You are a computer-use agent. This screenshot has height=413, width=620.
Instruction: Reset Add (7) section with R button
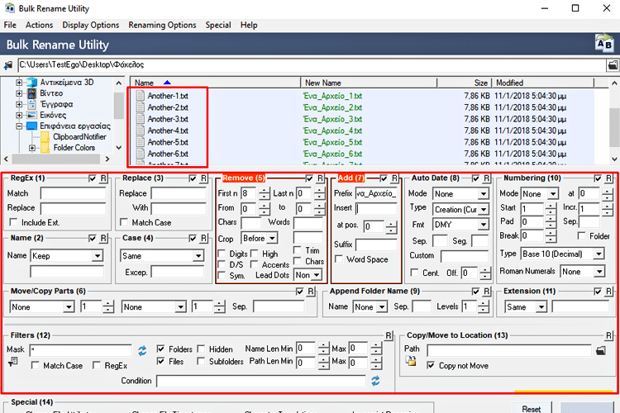(394, 178)
